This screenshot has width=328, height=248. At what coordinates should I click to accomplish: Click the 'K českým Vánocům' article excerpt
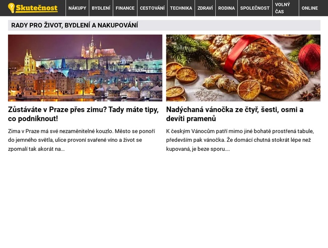(240, 140)
